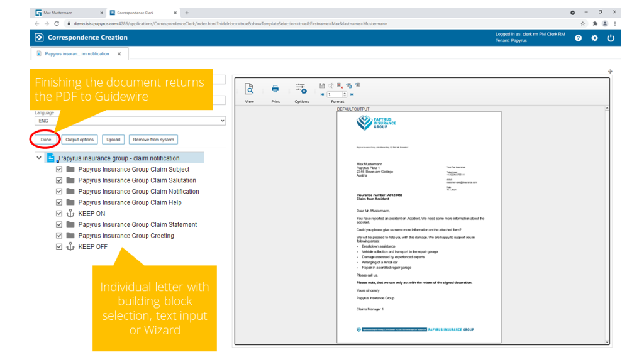Screen dimensions: 644x362
Task: Open Output options
Action: pos(80,140)
